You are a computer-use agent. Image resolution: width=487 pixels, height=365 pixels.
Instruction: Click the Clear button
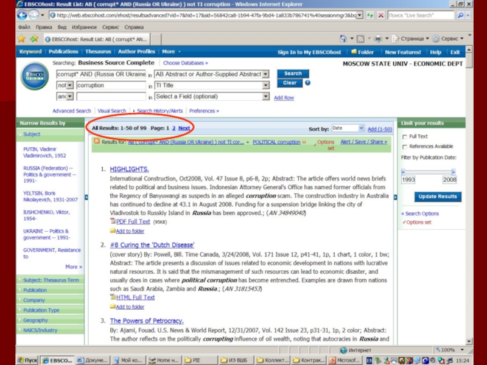tap(290, 83)
